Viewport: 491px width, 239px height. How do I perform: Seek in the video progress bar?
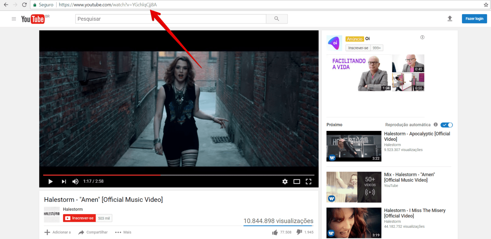tap(179, 175)
